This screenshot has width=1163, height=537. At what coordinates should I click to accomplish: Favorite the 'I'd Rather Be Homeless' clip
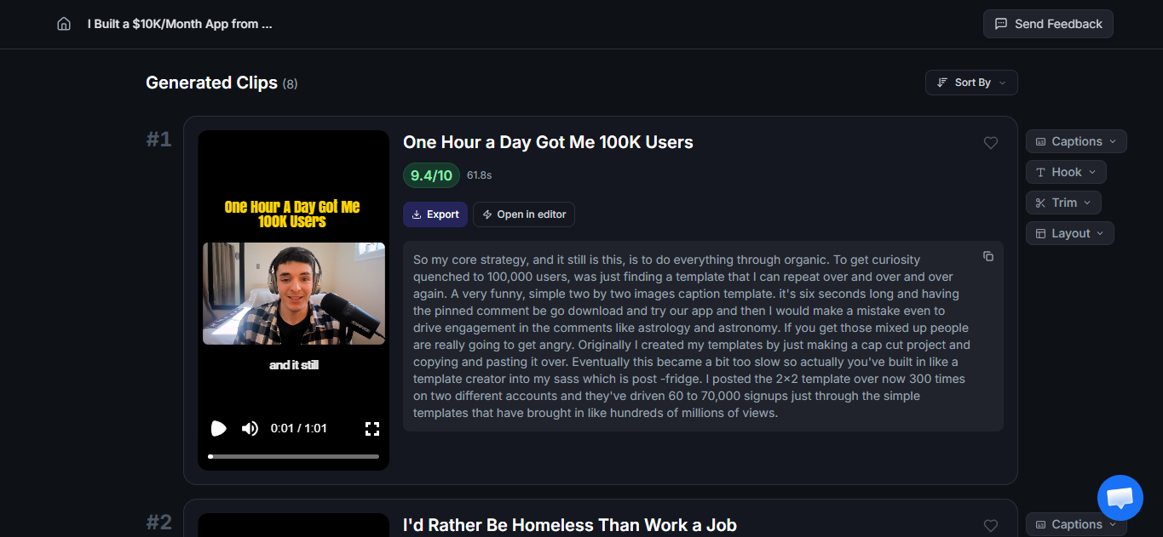pyautogui.click(x=991, y=526)
